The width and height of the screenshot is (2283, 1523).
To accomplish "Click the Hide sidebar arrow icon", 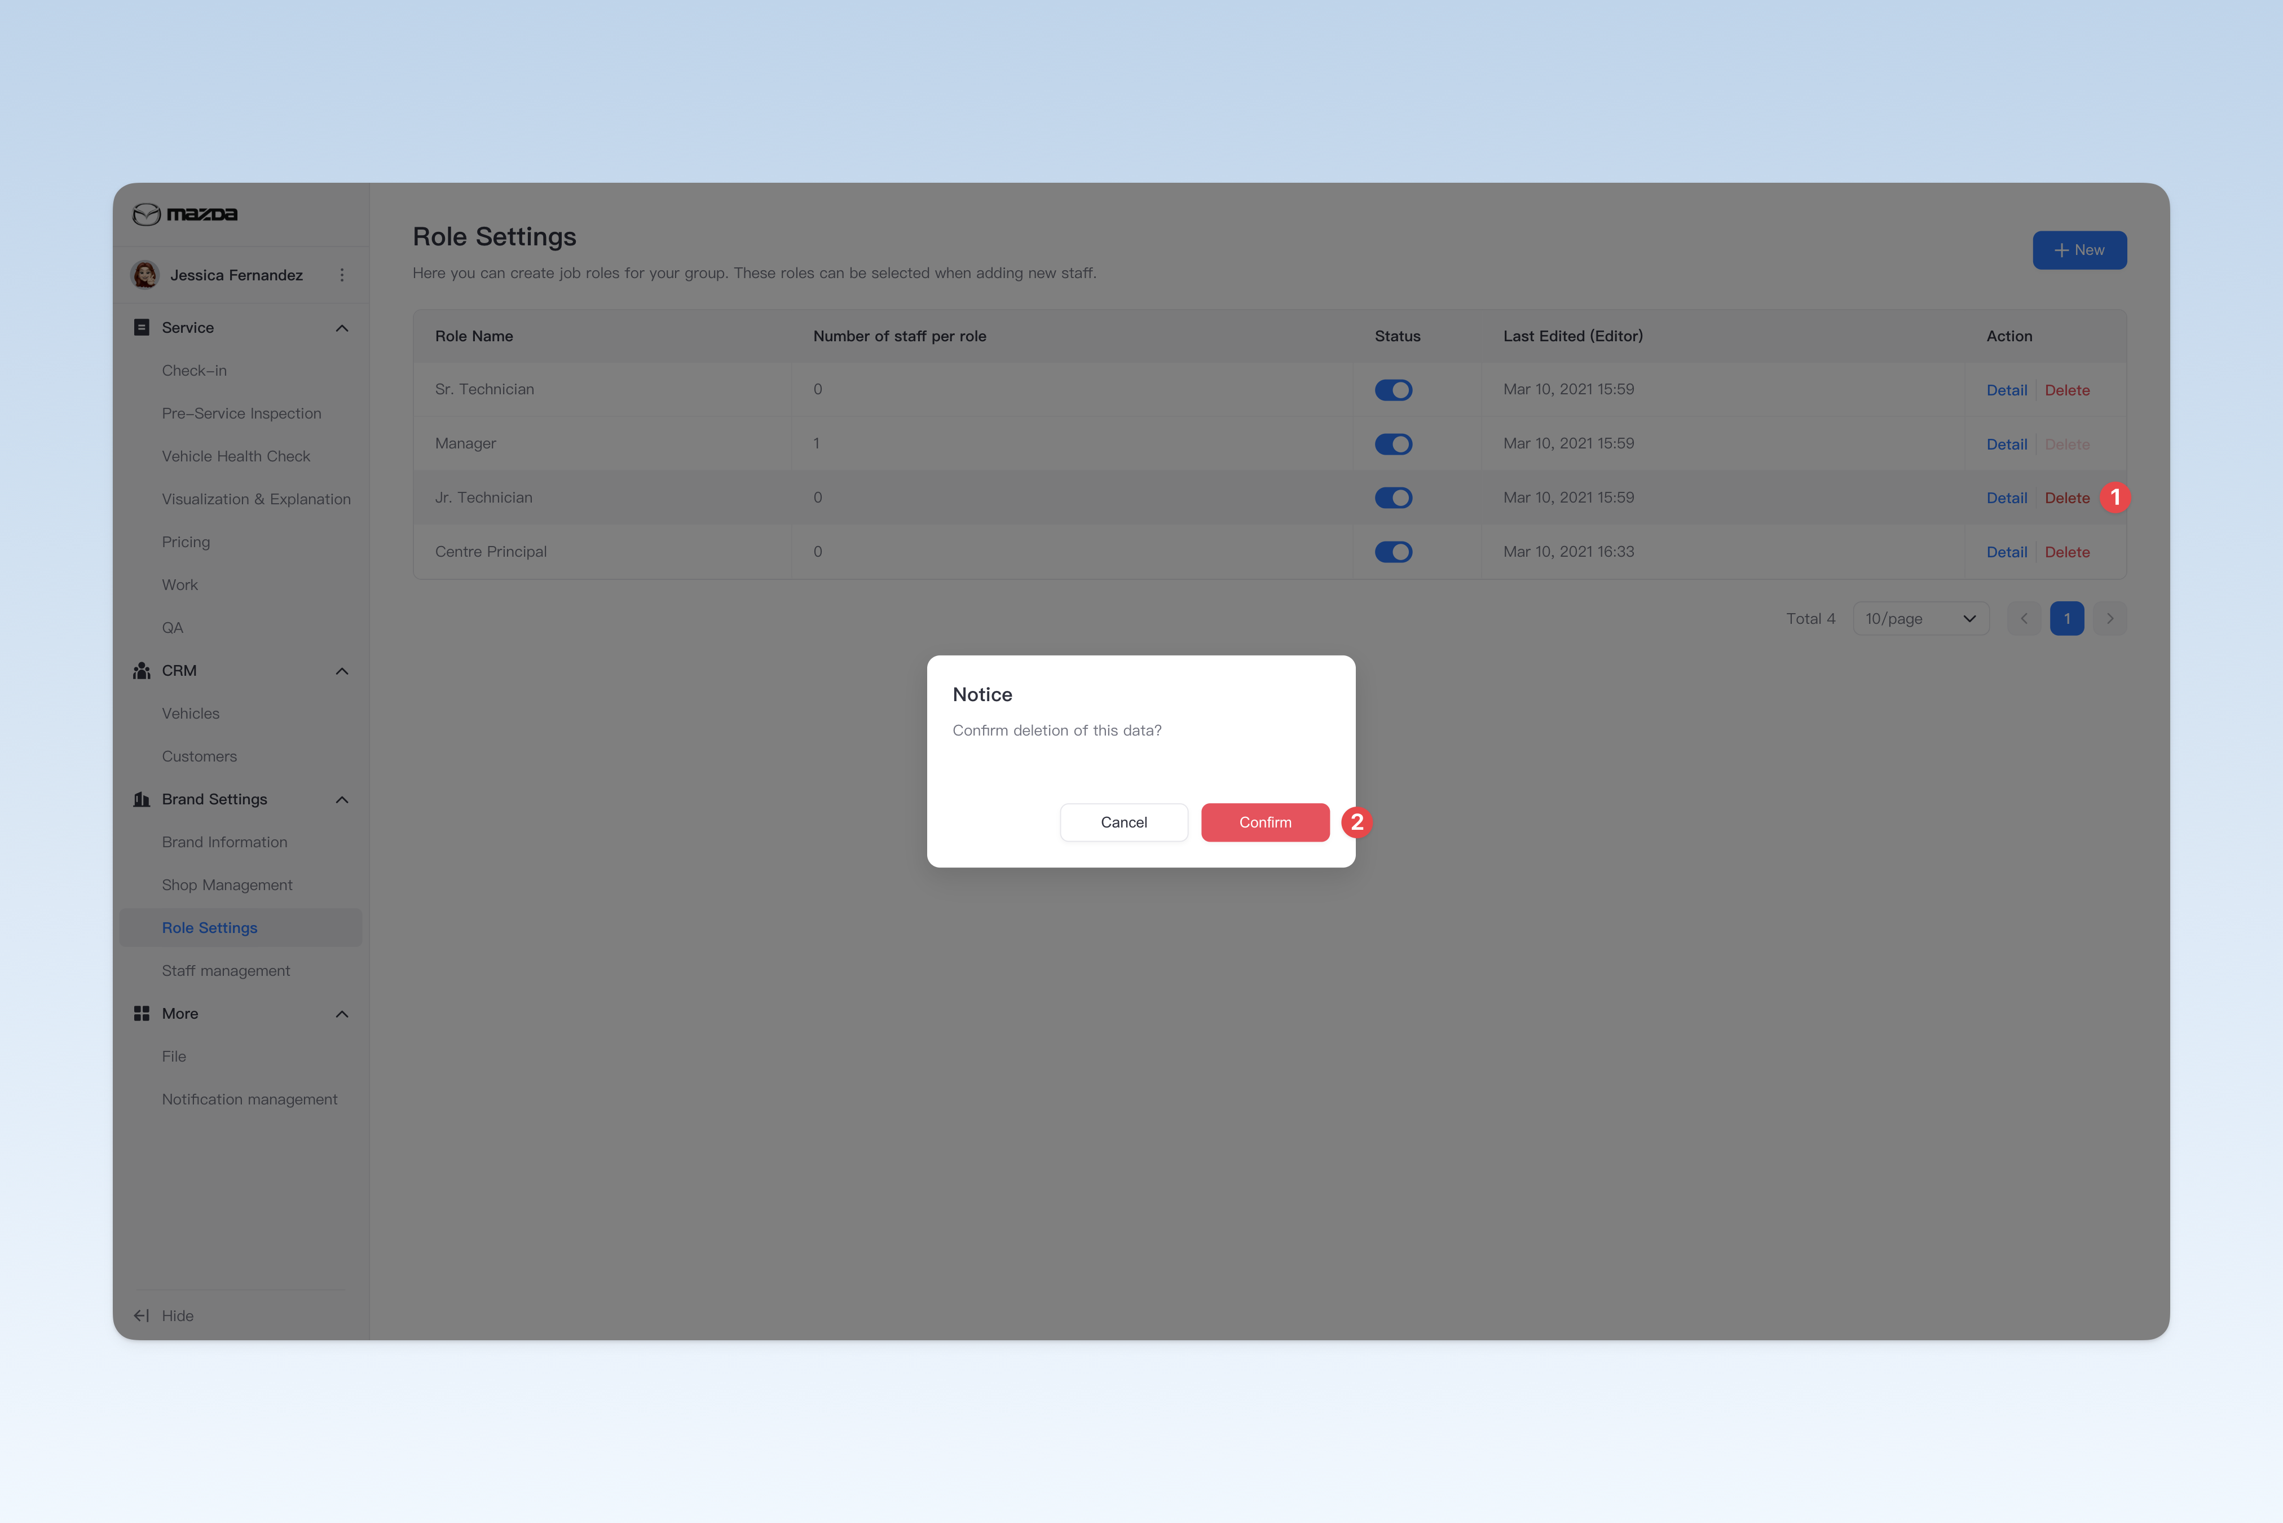I will tap(142, 1315).
